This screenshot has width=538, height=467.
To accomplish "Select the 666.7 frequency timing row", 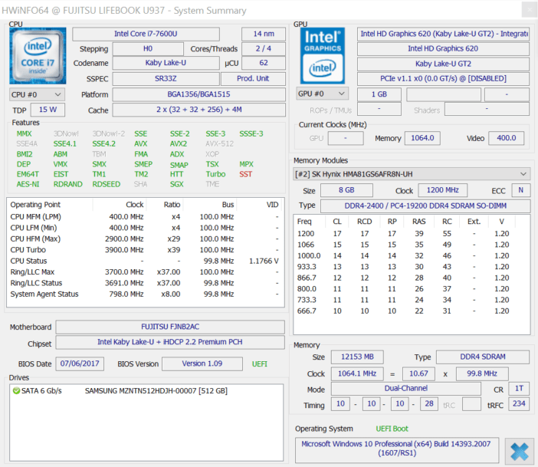I will point(412,311).
